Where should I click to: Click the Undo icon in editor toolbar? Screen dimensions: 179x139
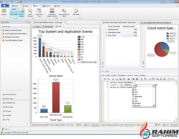point(105,79)
